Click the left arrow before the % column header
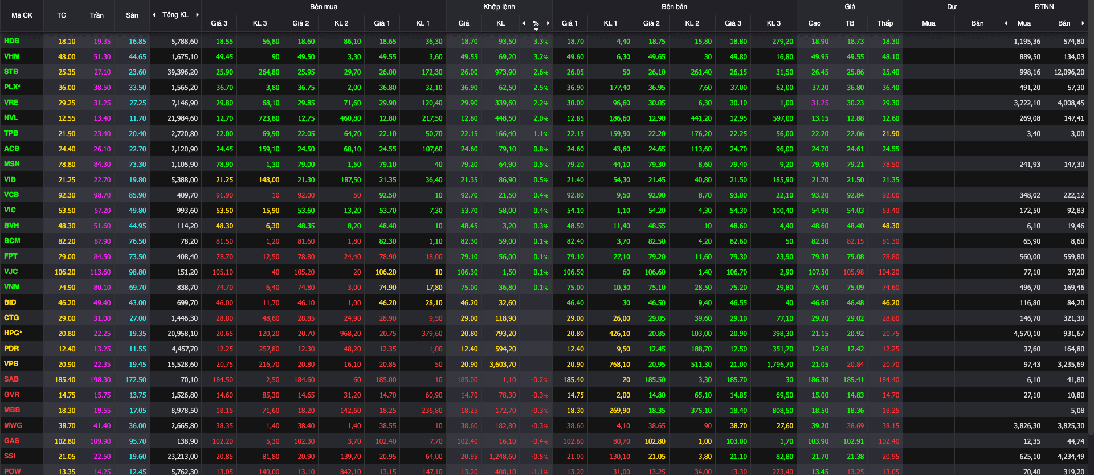1094x475 pixels. (x=524, y=23)
